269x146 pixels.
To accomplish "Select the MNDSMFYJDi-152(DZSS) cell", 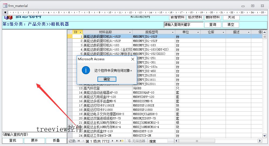I will (x=154, y=54).
